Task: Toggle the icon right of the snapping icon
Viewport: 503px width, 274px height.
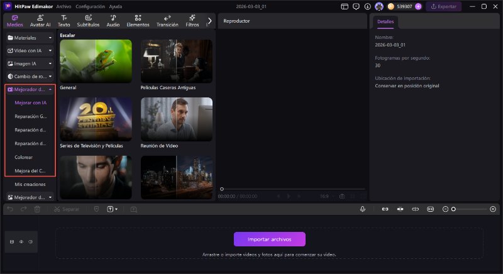Action: 415,209
